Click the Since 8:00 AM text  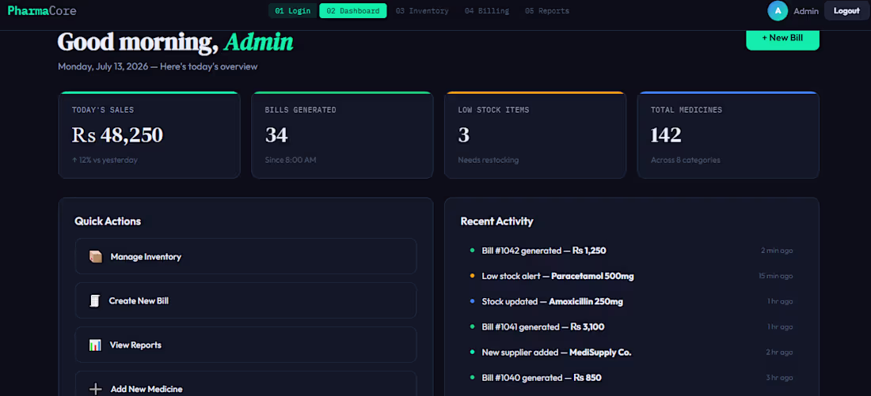291,160
